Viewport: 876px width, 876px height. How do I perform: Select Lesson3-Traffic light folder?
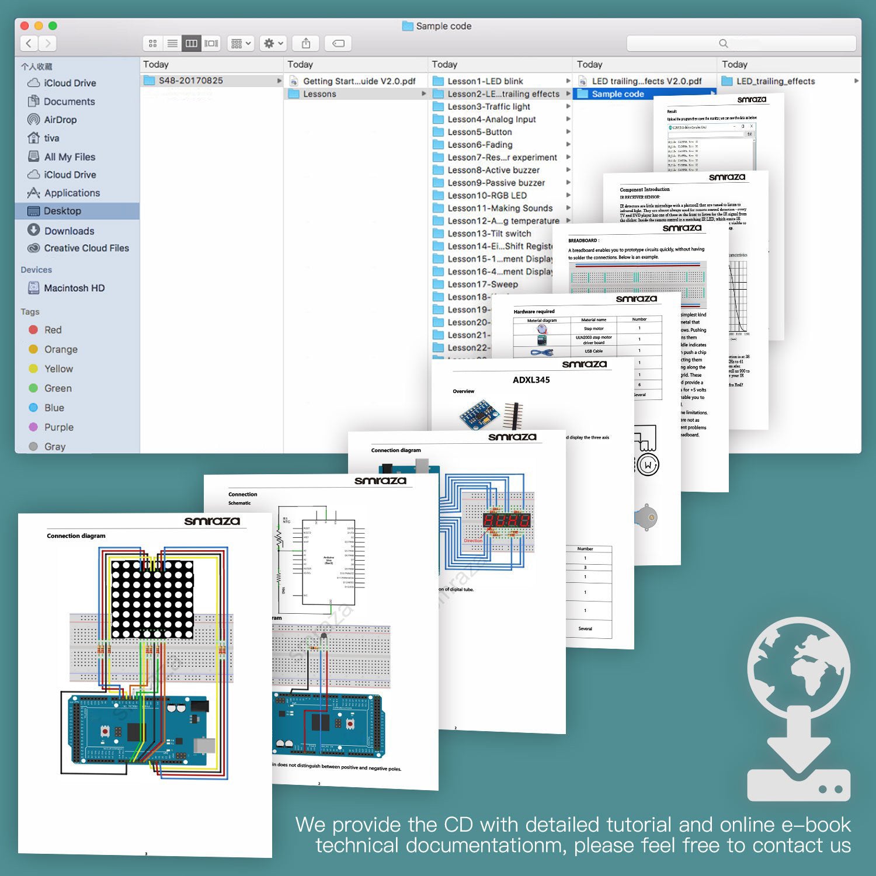coord(481,106)
